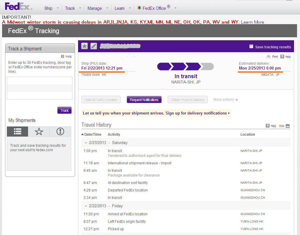Click the TSUEN WAN HK origin text

point(94,75)
